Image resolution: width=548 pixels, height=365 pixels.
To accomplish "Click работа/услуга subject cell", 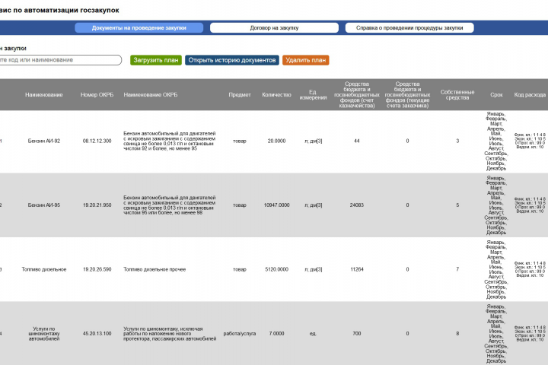I will [x=240, y=334].
